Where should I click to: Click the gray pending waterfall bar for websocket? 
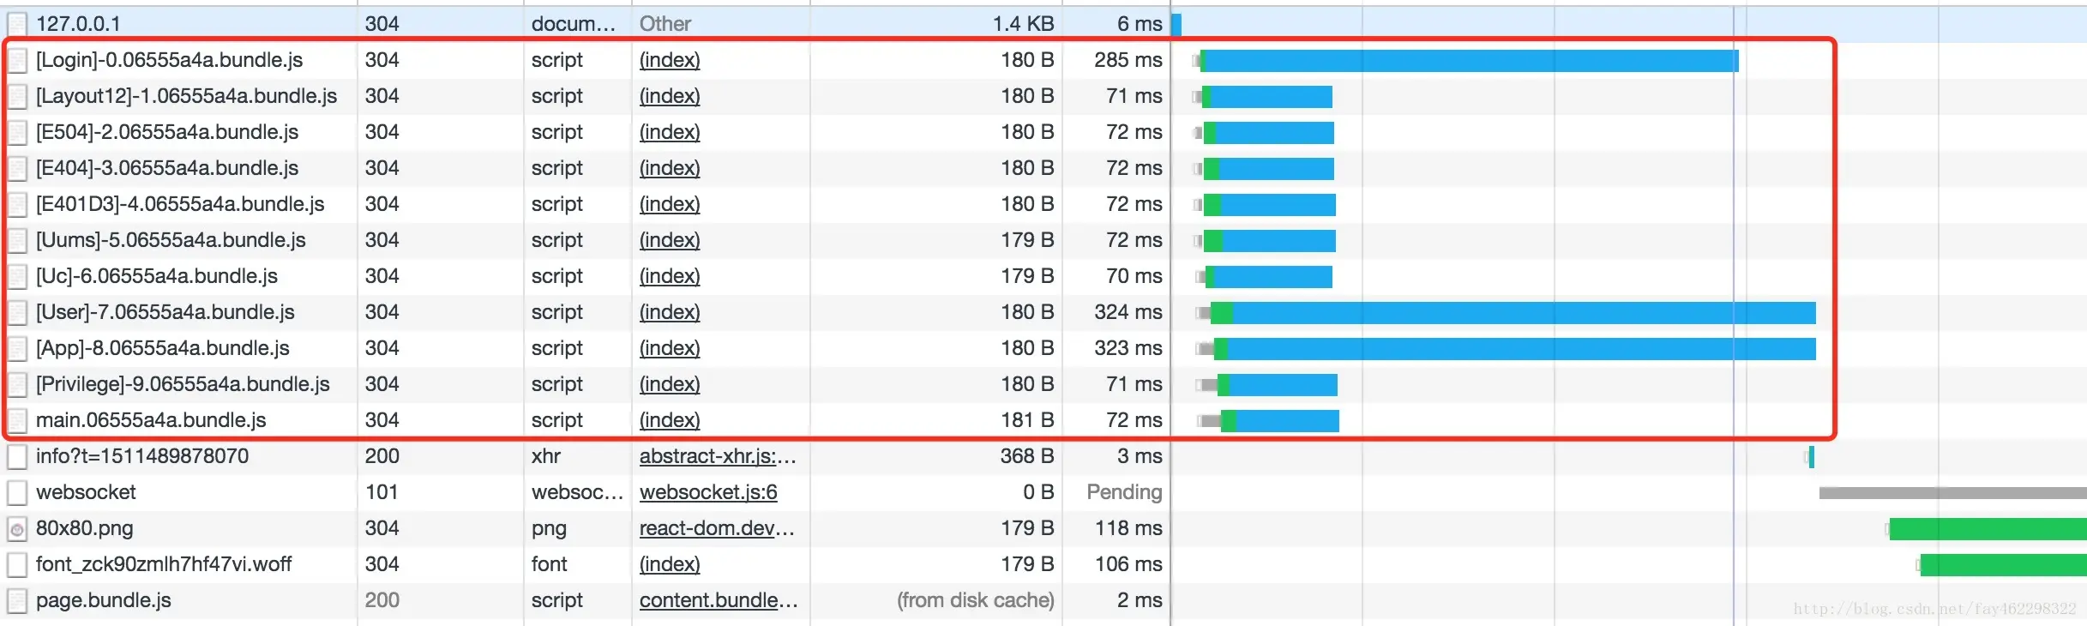click(1952, 493)
